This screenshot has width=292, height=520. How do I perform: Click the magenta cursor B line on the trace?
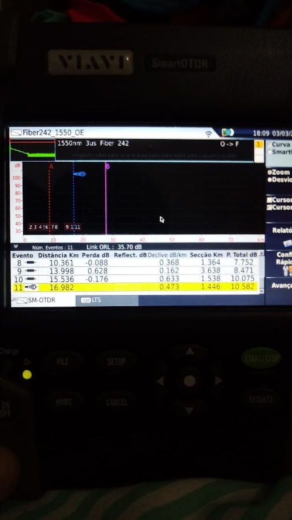106,199
